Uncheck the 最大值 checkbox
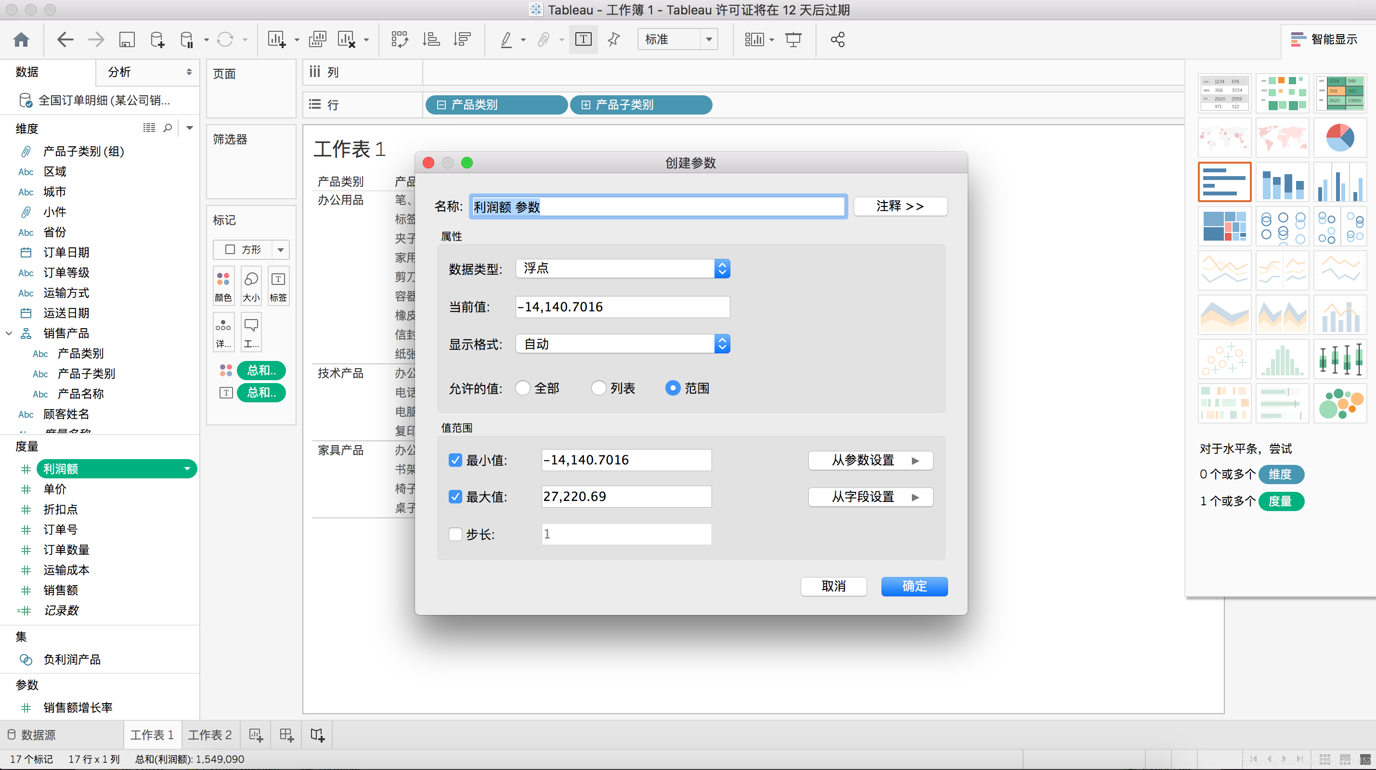Screen dimensions: 1376x770 (455, 497)
